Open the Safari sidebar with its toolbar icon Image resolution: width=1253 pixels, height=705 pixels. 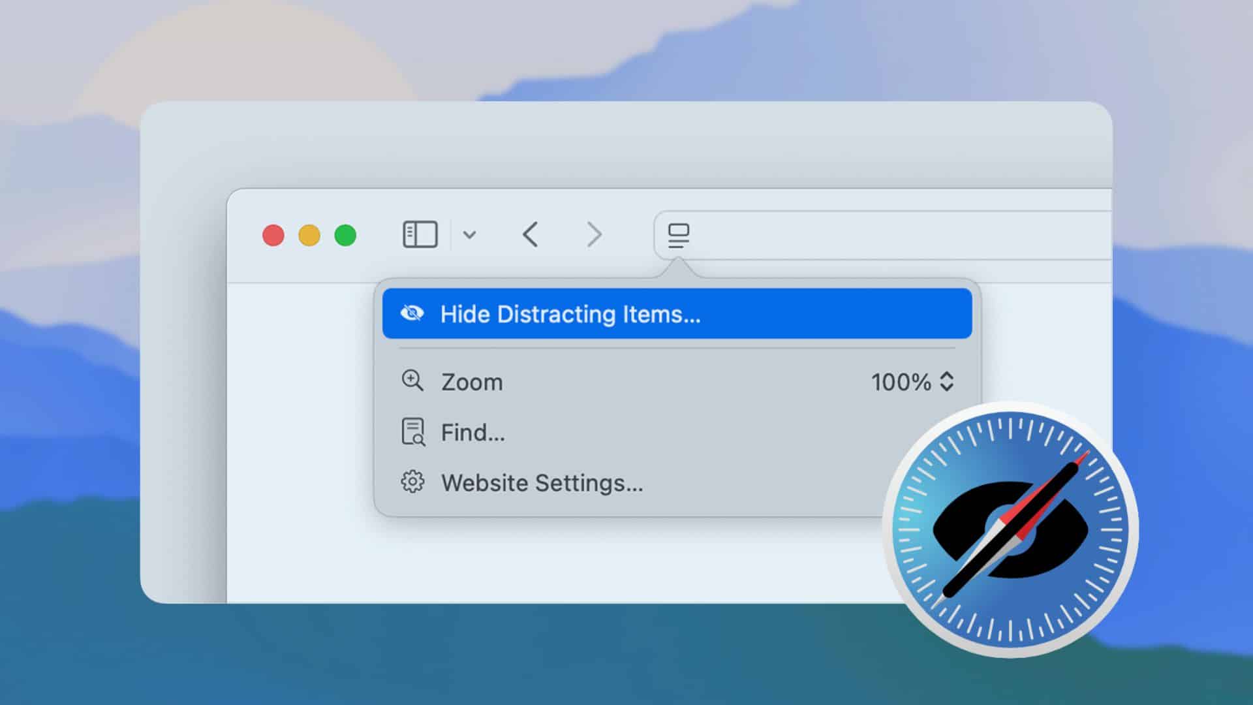point(420,234)
